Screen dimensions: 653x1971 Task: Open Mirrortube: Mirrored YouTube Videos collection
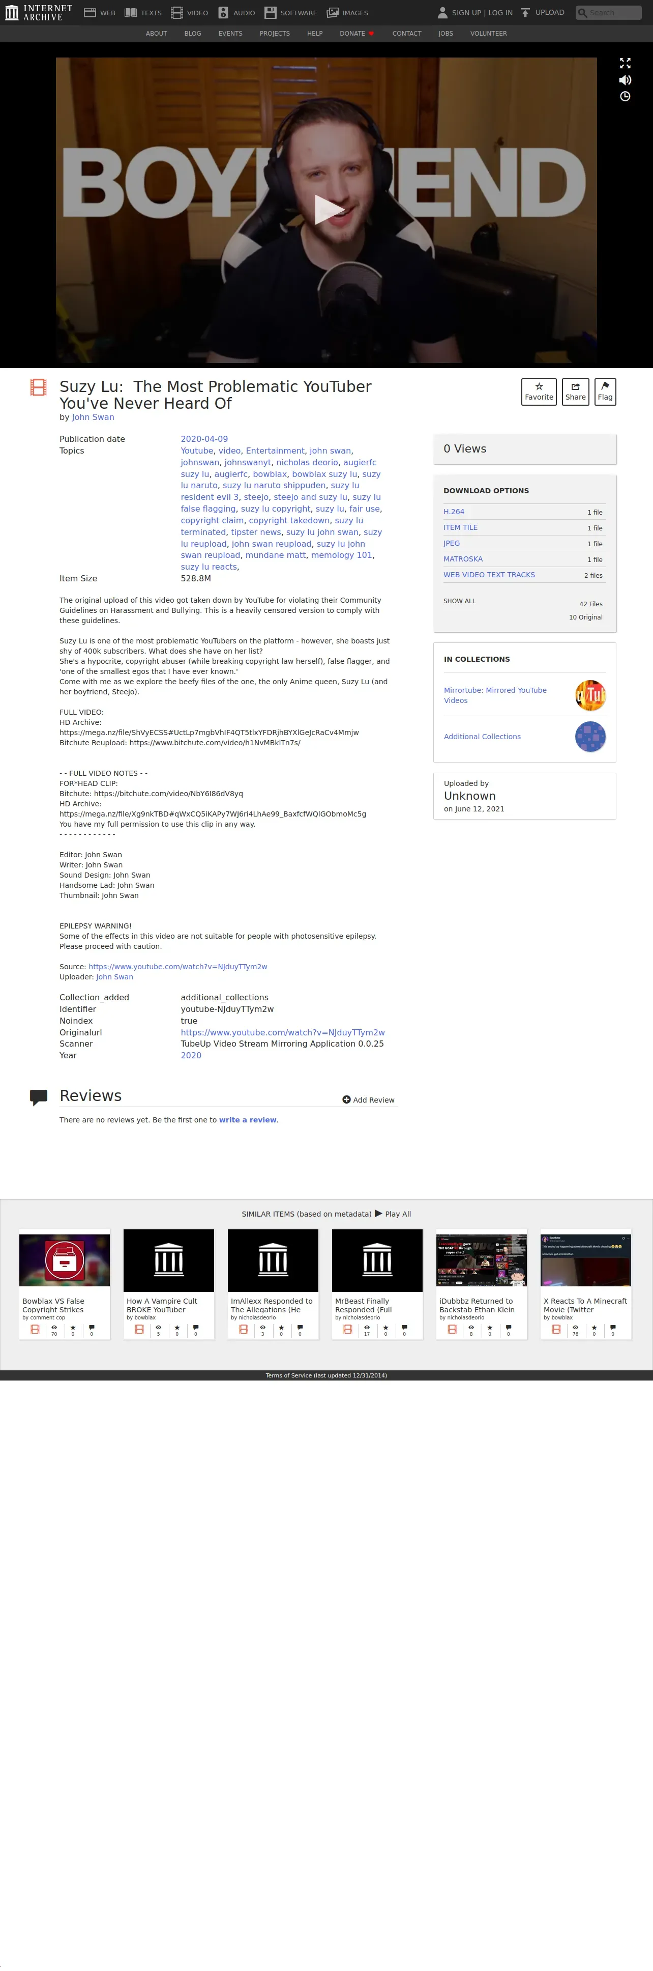[x=495, y=695]
